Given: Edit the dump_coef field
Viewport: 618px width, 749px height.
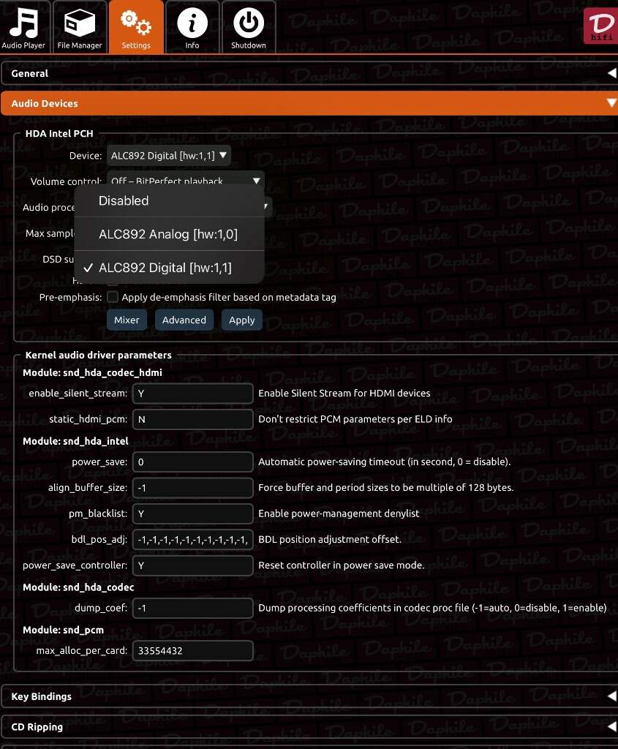Looking at the screenshot, I should click(193, 608).
